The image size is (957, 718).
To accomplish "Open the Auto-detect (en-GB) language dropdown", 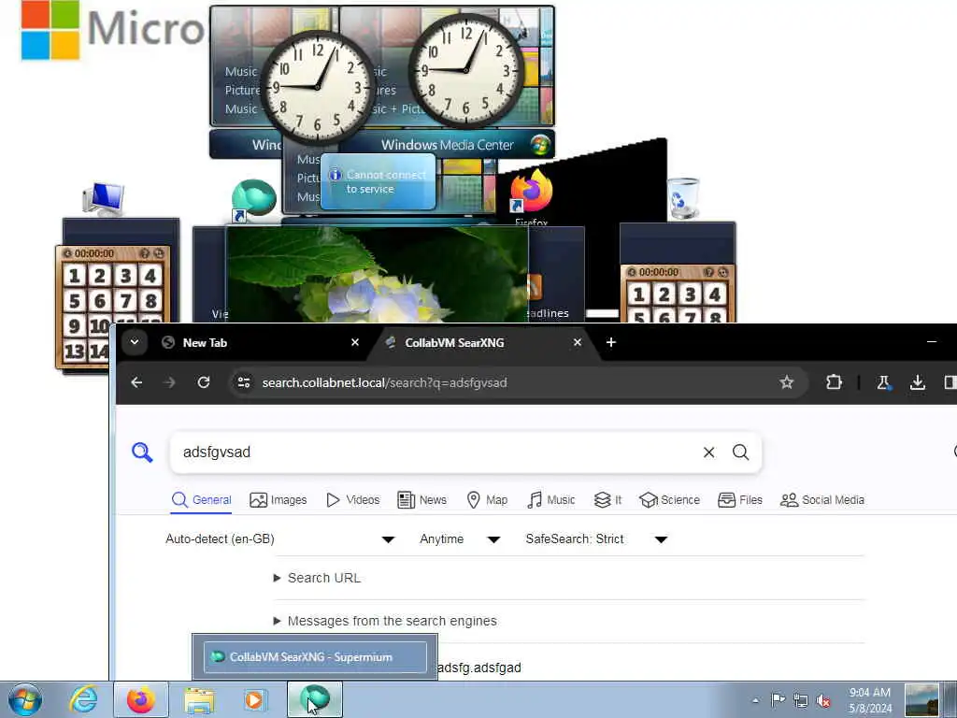I will tap(280, 539).
